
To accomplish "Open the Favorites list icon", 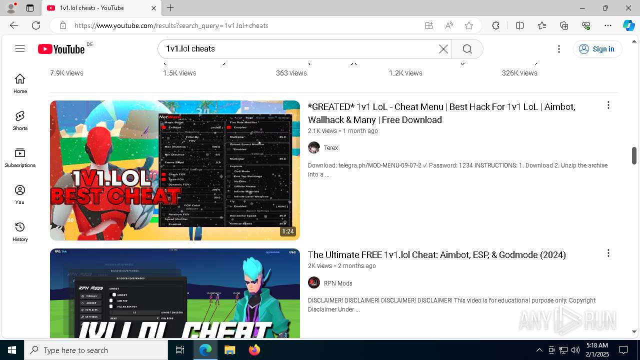I will point(542,25).
